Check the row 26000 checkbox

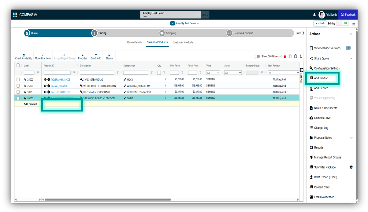click(18, 98)
